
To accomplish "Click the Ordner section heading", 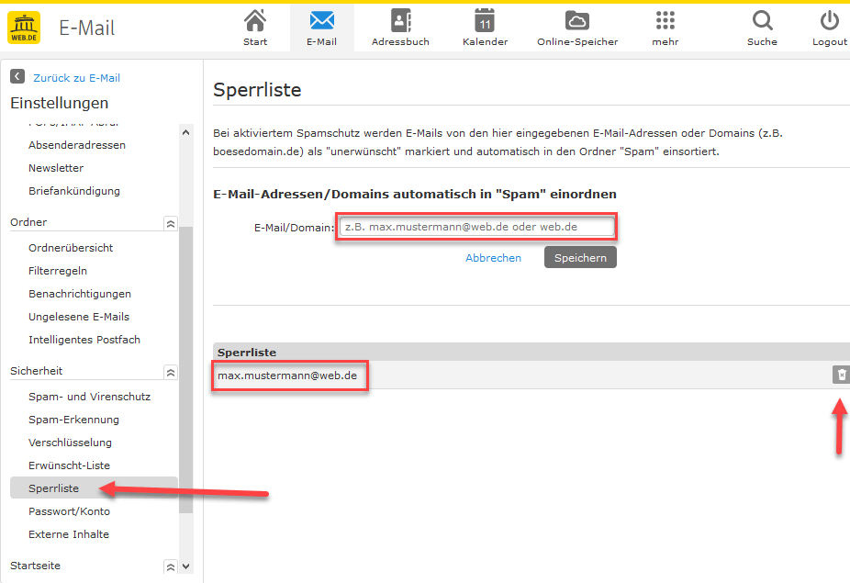I will (28, 222).
